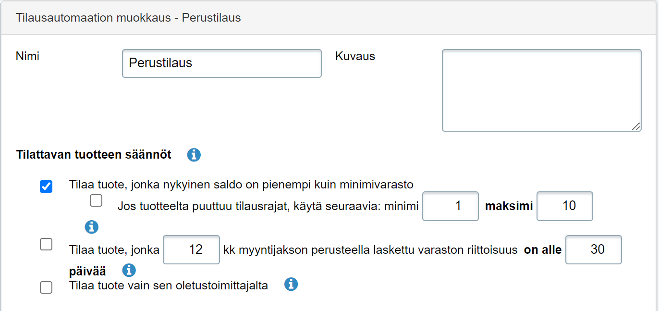Click the Nimi field containing Perustilaus

point(221,63)
